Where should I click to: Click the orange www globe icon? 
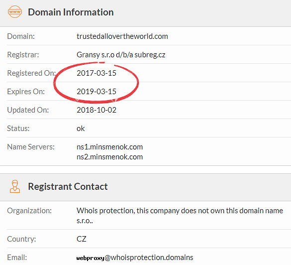pyautogui.click(x=15, y=12)
